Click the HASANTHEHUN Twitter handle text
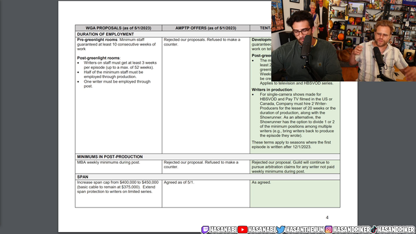The image size is (416, 234). (x=305, y=229)
